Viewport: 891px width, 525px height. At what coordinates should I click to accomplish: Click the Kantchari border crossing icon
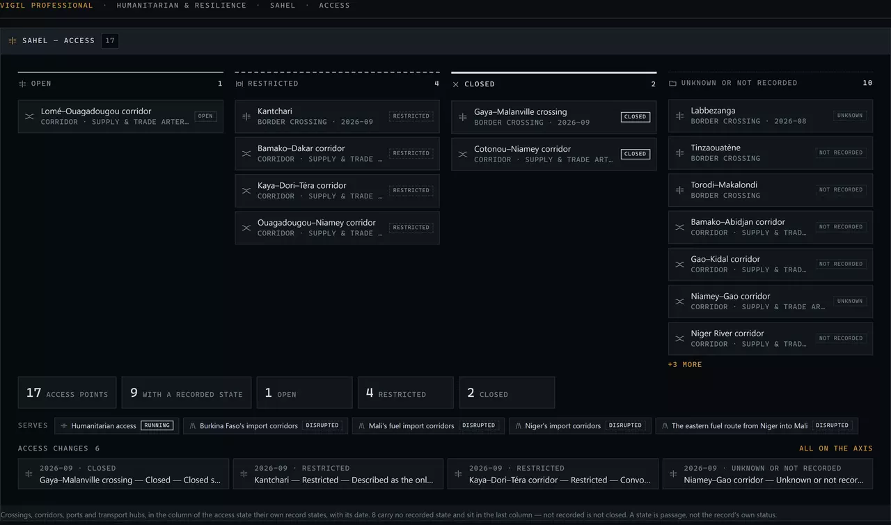246,116
